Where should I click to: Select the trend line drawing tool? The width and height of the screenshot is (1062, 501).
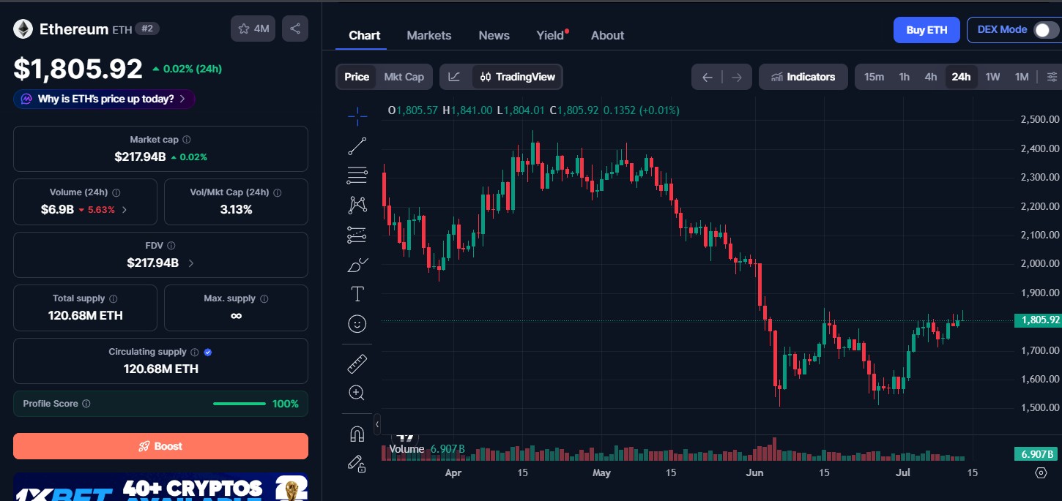point(357,146)
